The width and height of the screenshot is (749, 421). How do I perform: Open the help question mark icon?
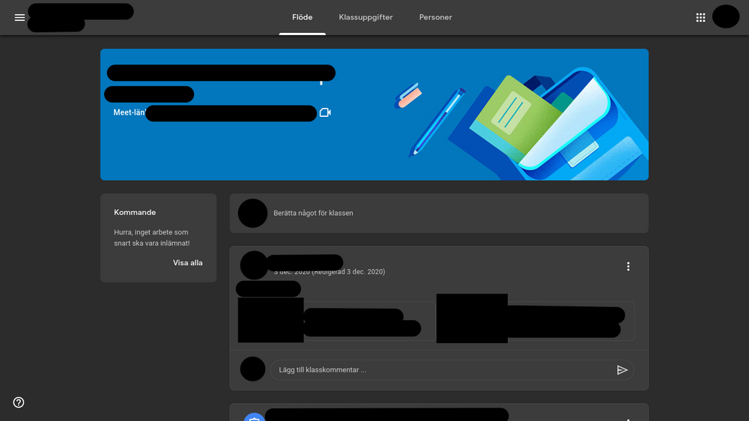tap(19, 402)
